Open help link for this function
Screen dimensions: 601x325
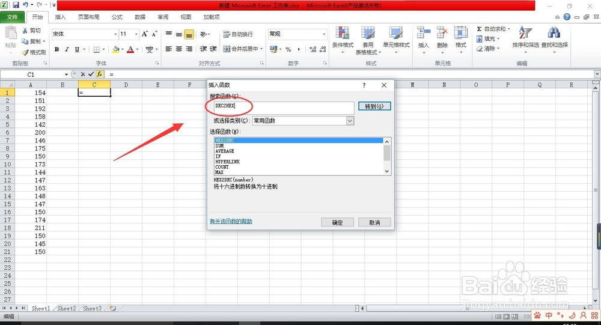coord(231,221)
